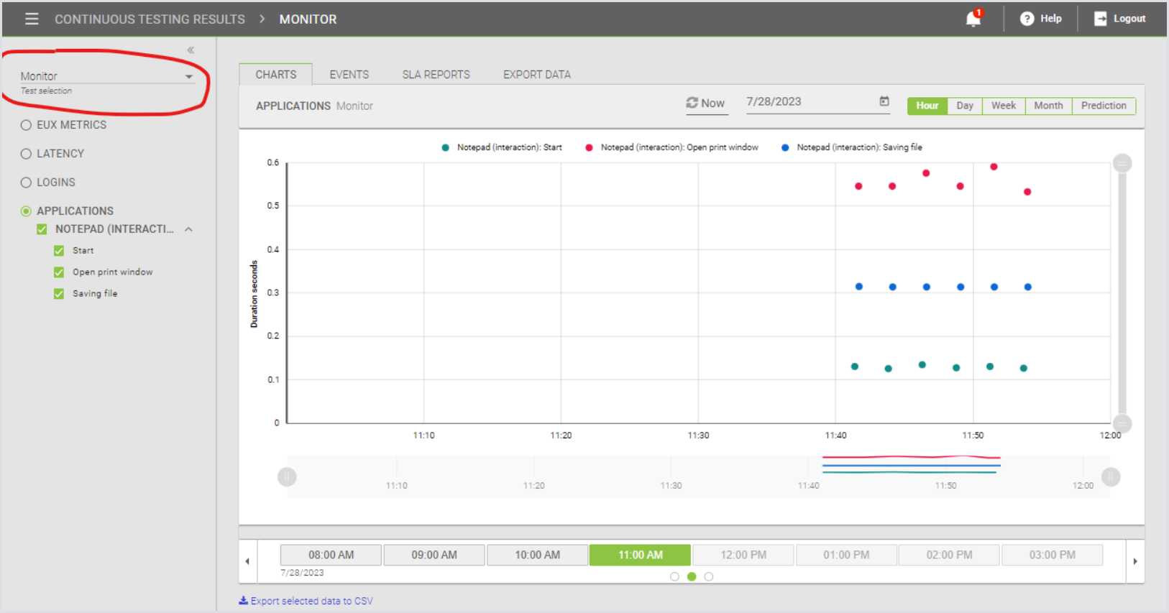This screenshot has height=613, width=1169.
Task: Collapse the sidebar with double chevron
Action: click(191, 50)
